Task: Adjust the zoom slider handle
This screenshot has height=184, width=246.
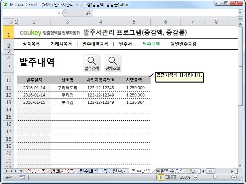Action: click(x=215, y=177)
